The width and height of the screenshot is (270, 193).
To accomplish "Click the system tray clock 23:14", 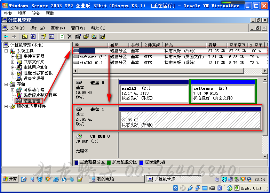I will (x=260, y=179).
